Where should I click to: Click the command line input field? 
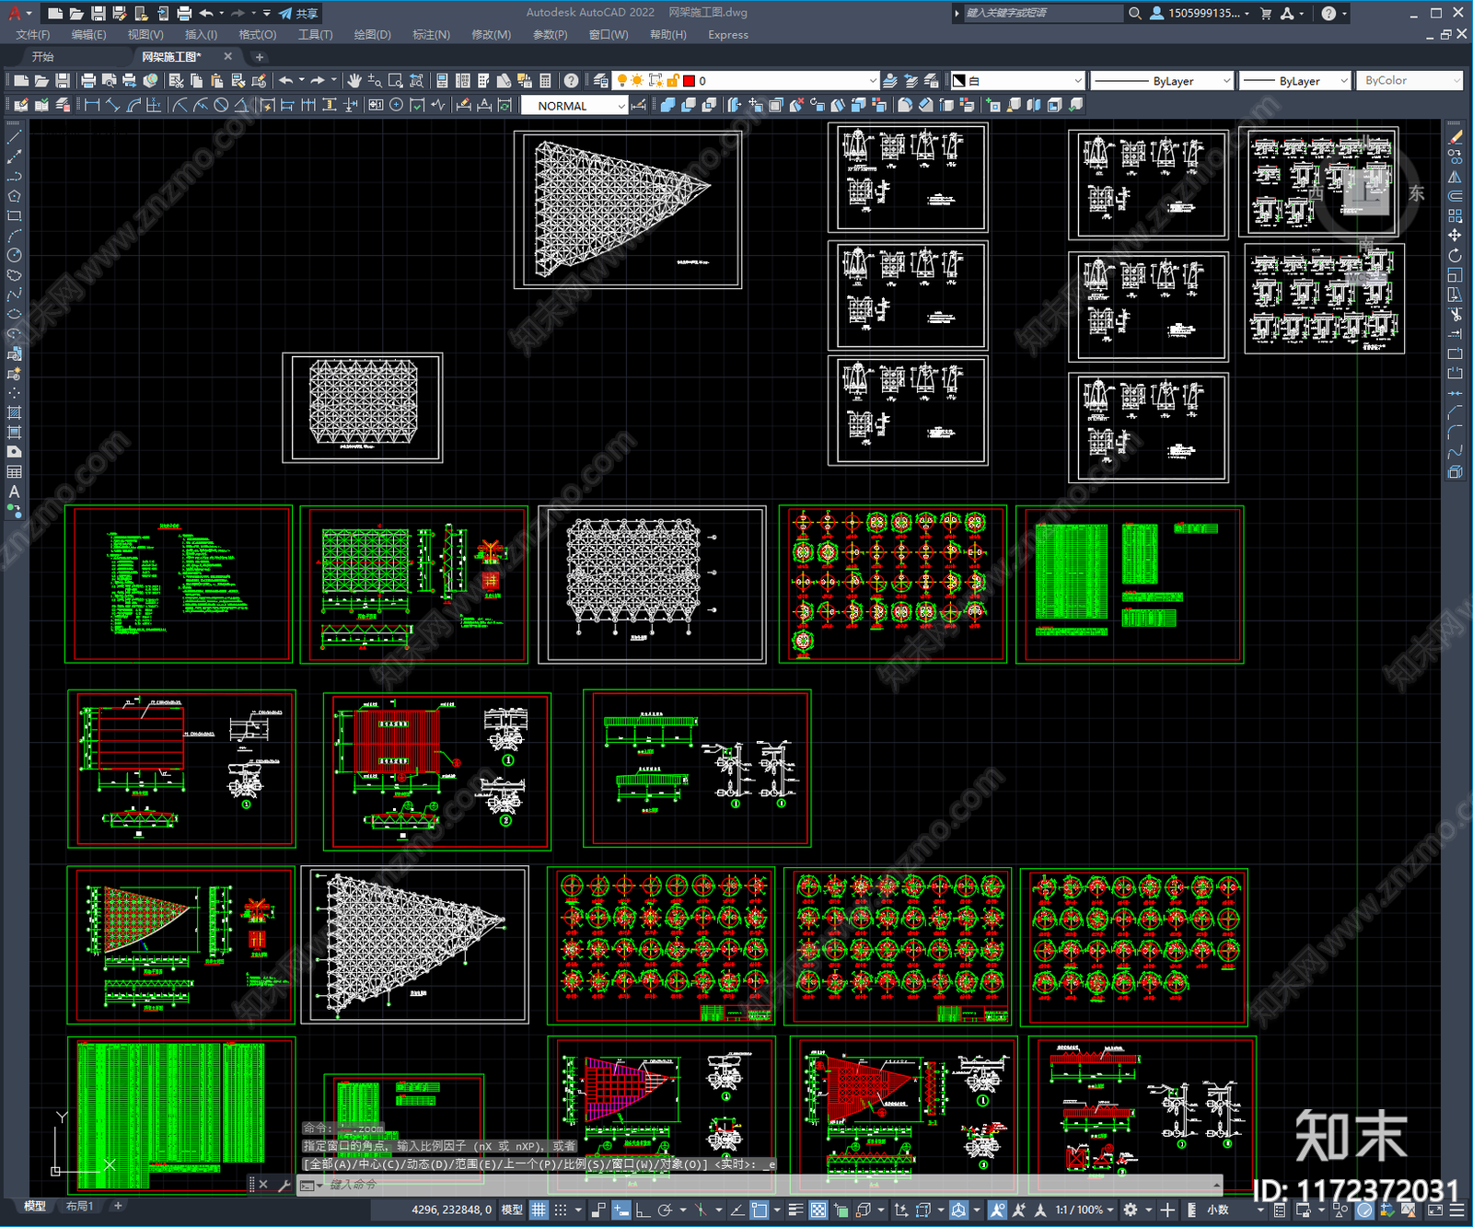point(773,1185)
